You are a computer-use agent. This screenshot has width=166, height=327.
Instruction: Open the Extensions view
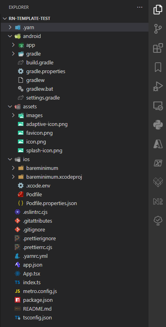158,48
